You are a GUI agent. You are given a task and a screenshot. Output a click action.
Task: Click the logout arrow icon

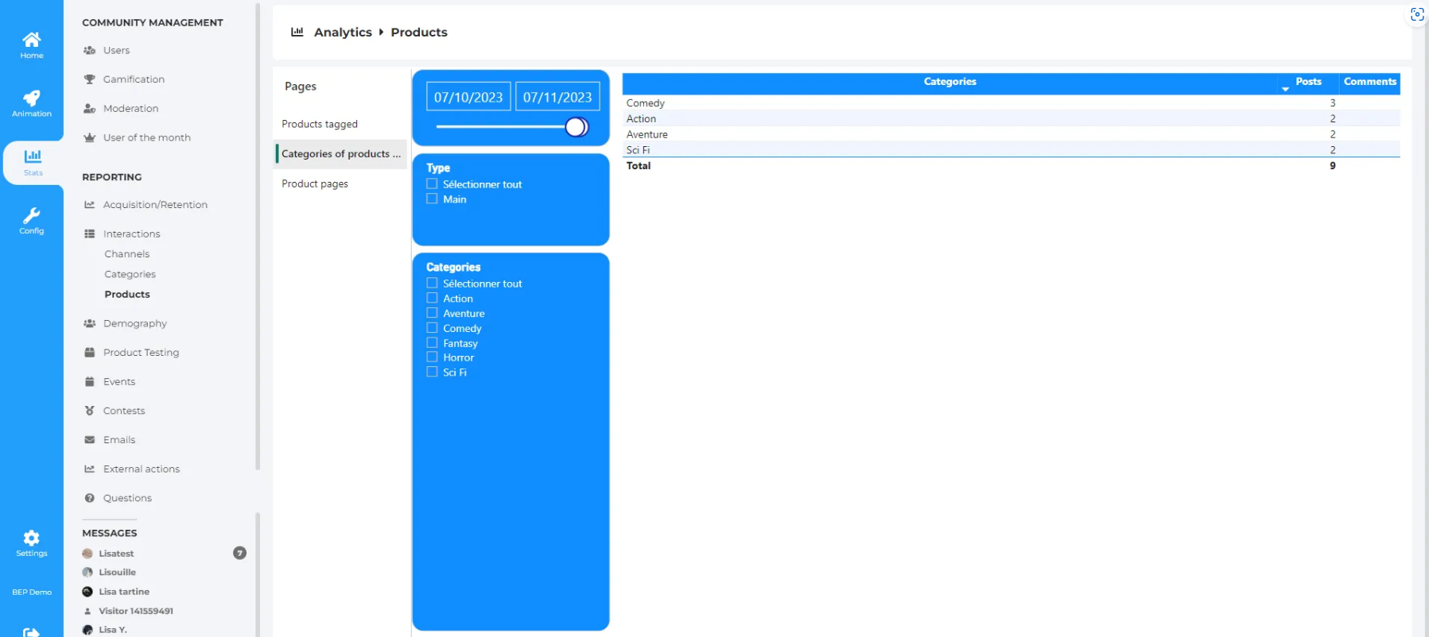pyautogui.click(x=31, y=631)
